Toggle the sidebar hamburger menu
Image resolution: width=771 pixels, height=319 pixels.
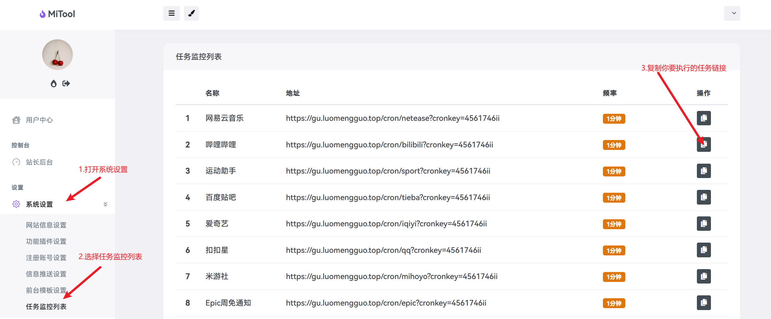172,13
